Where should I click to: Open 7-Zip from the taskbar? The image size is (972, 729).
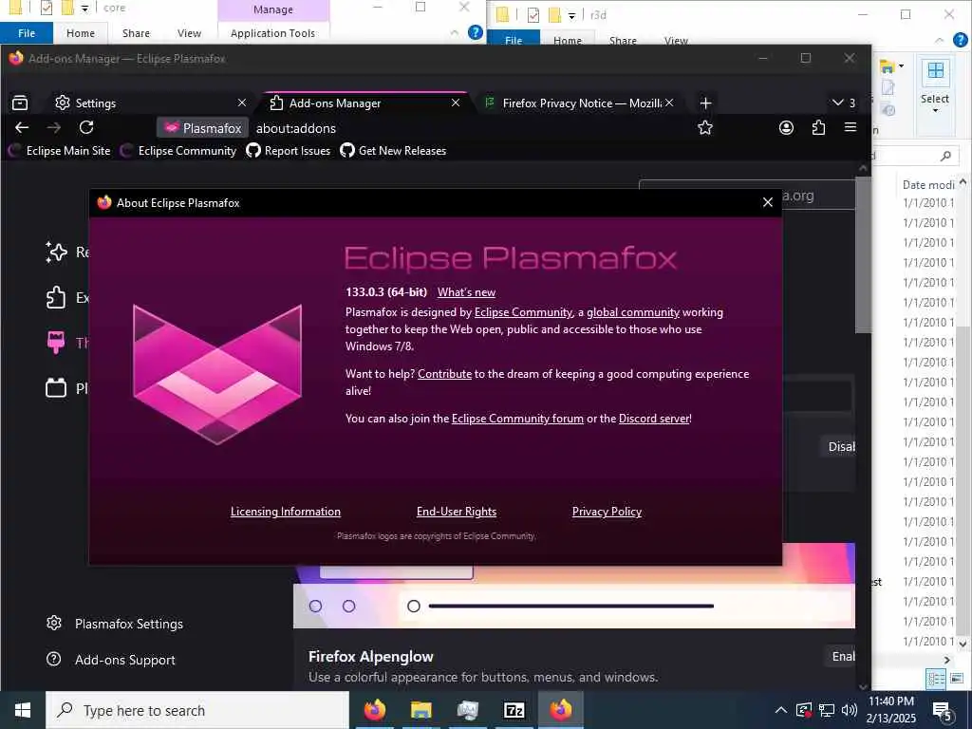pyautogui.click(x=514, y=710)
